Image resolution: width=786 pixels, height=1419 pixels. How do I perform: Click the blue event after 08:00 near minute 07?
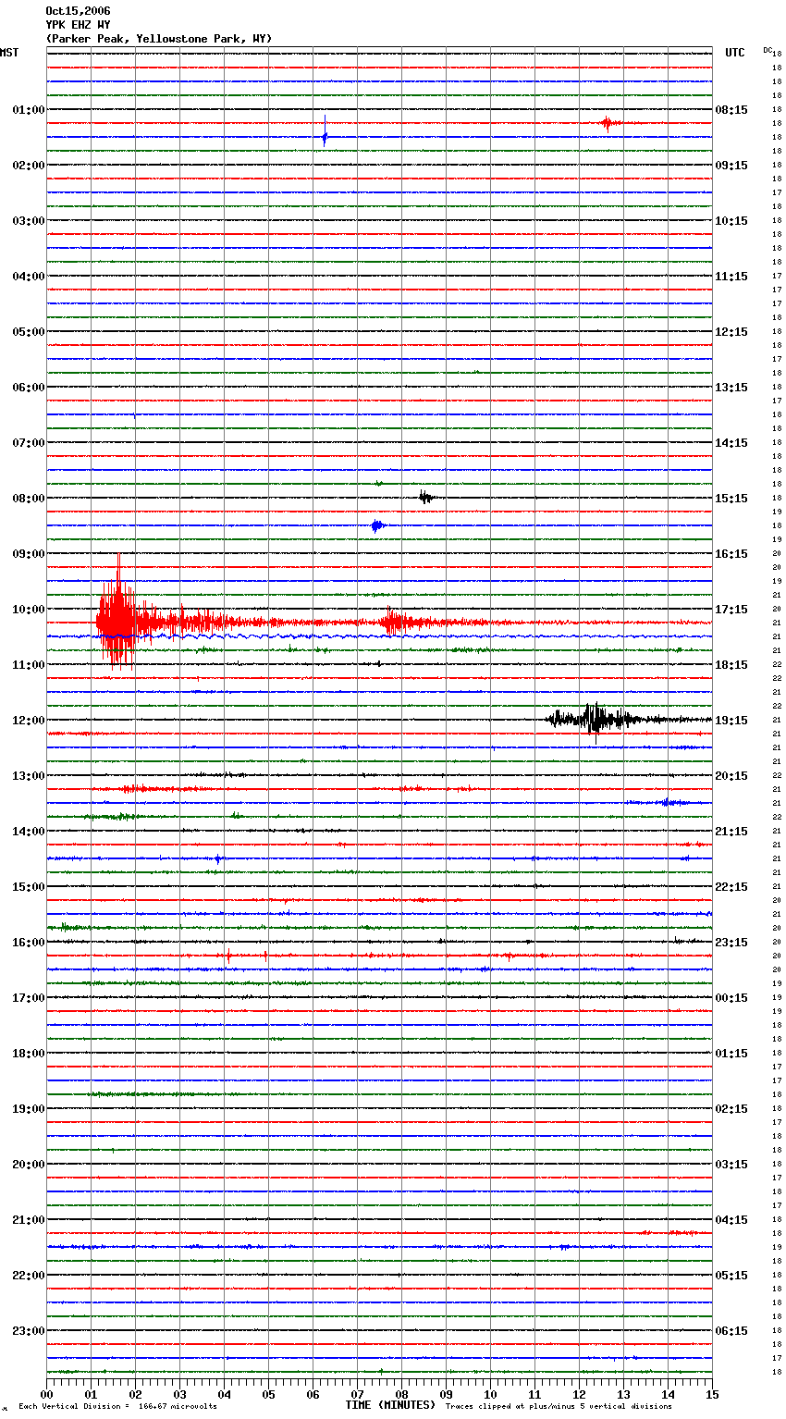pos(377,526)
